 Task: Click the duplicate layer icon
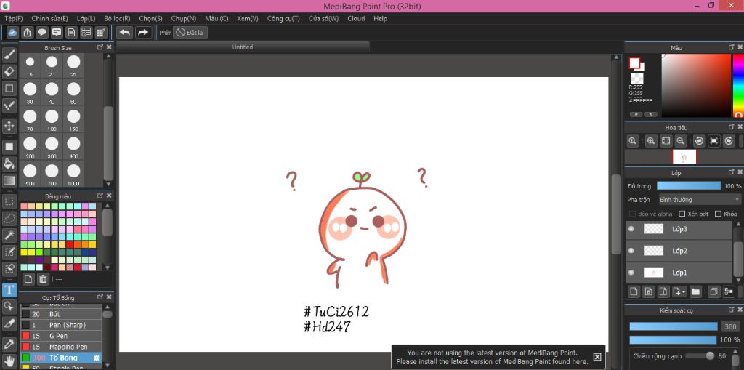point(713,291)
